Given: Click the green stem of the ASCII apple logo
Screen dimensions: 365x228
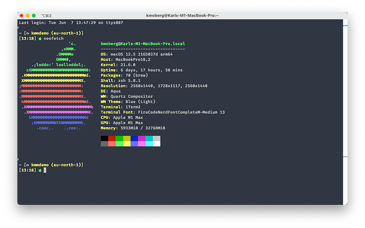Looking at the screenshot, I should [x=66, y=52].
